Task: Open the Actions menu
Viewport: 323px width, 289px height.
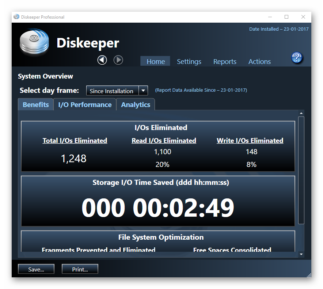Action: point(259,61)
